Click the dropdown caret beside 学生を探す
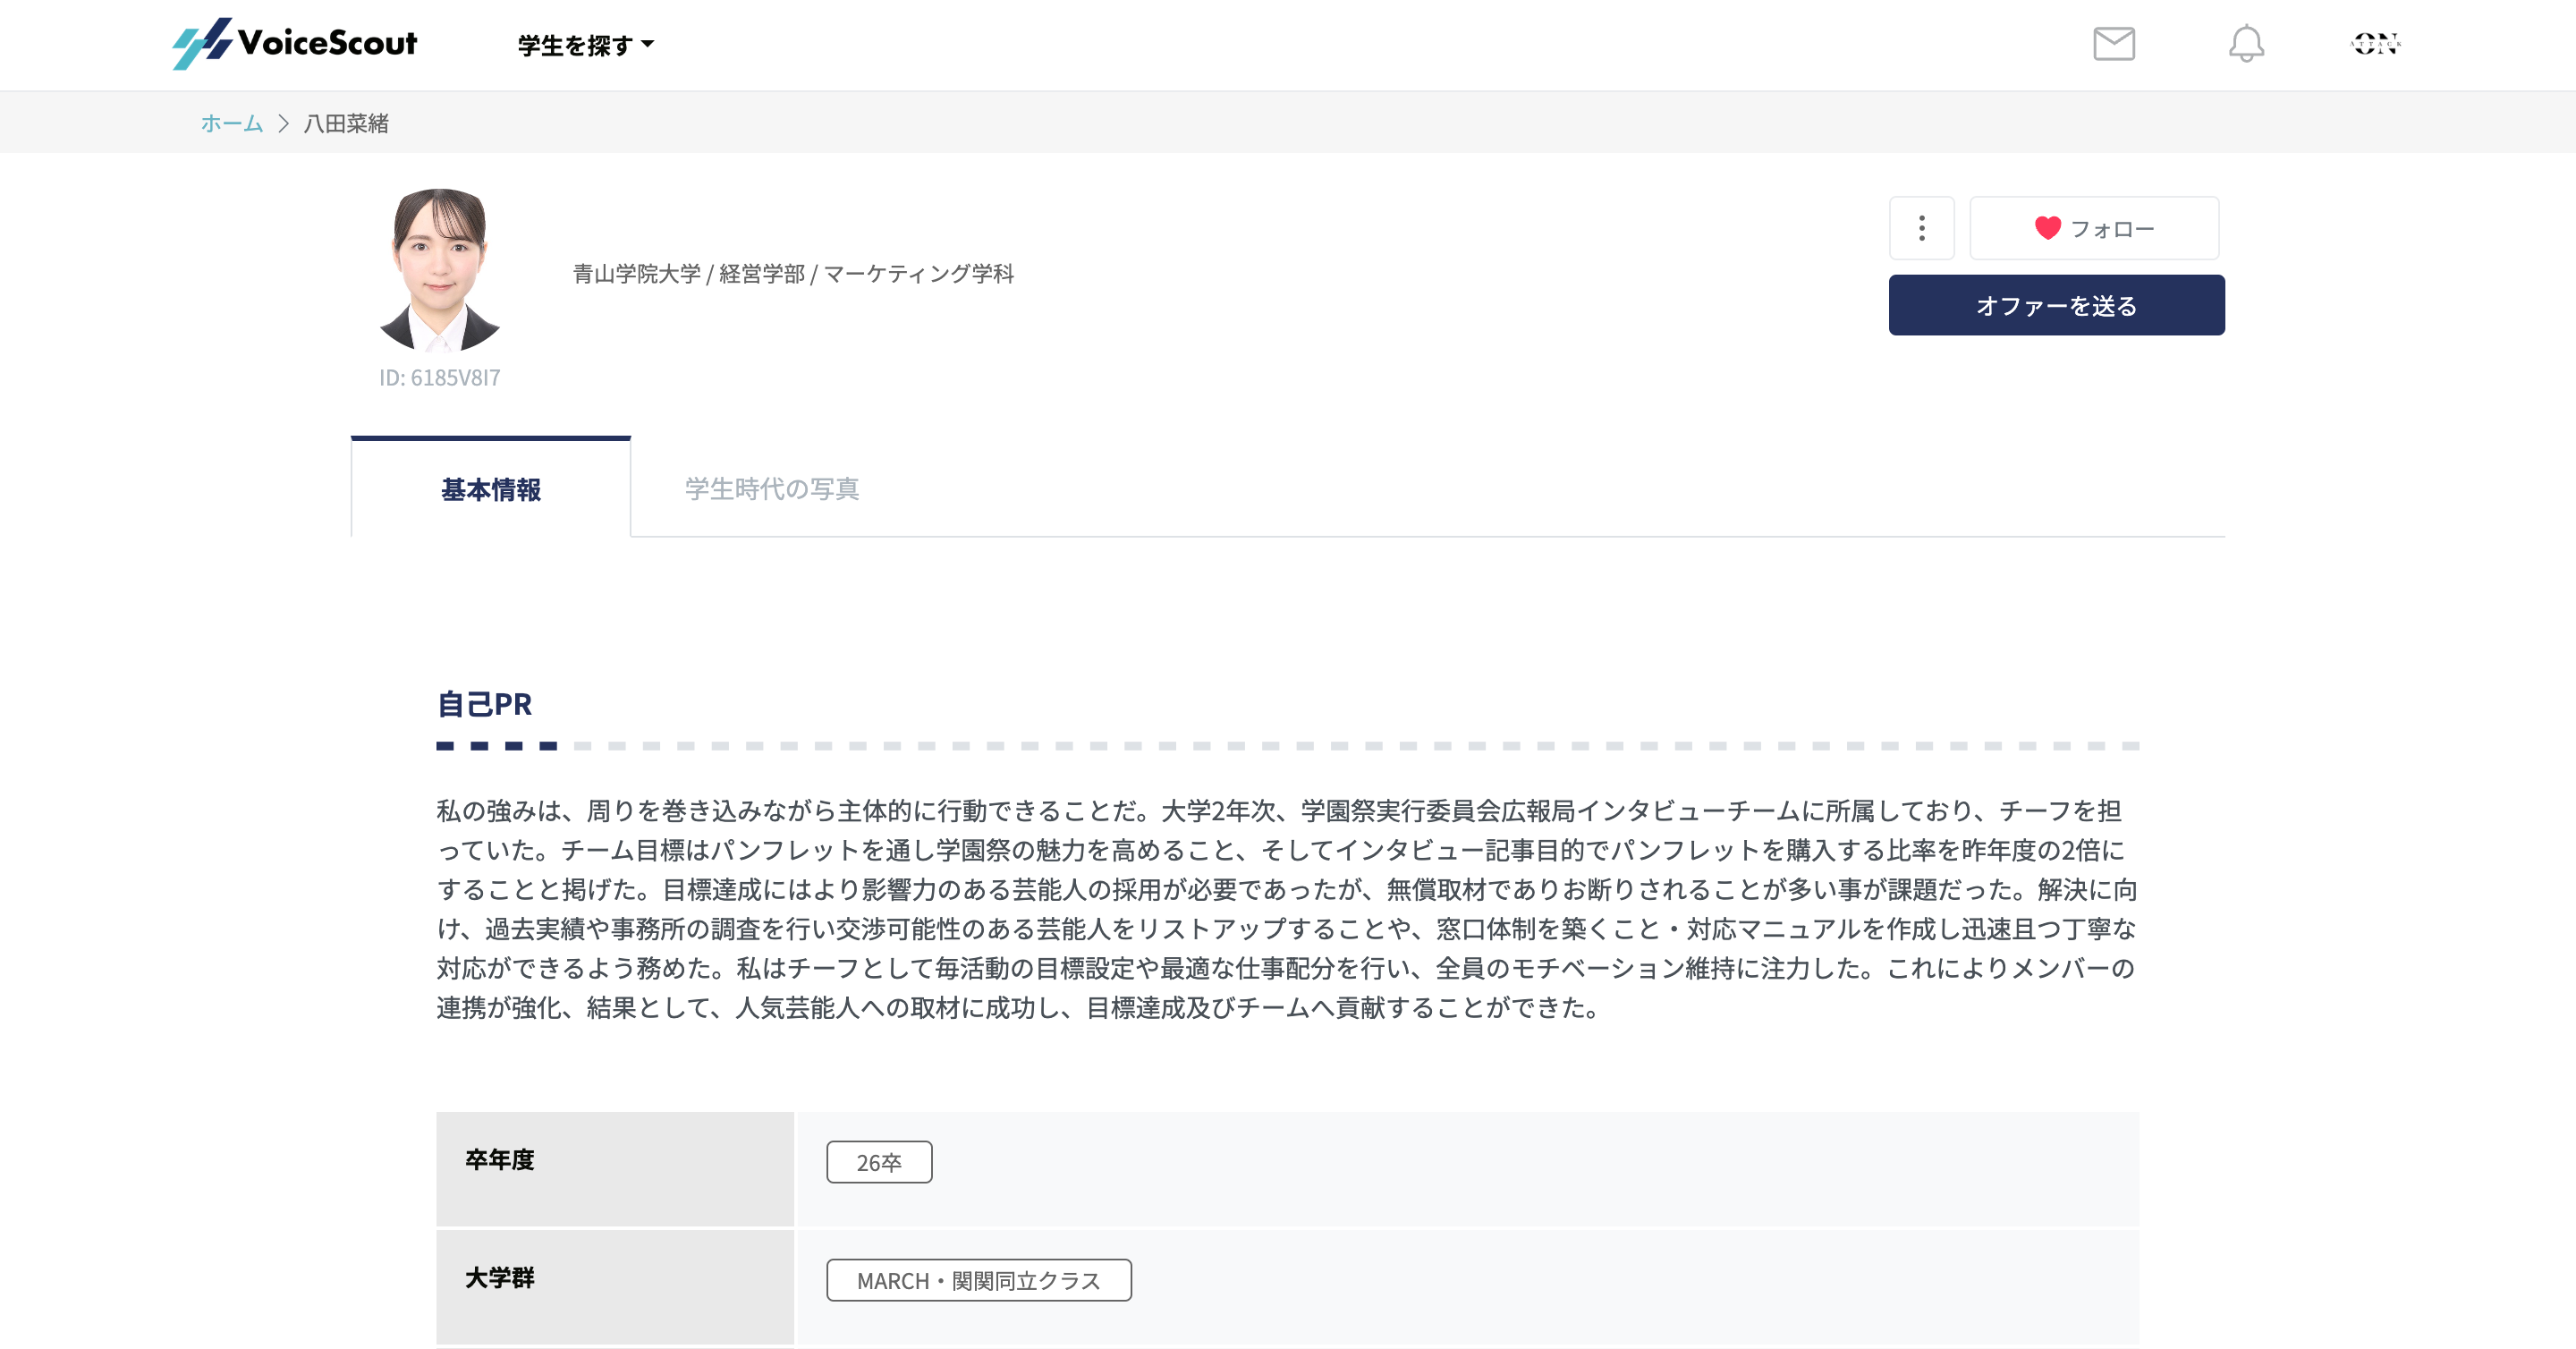This screenshot has width=2576, height=1349. tap(648, 44)
